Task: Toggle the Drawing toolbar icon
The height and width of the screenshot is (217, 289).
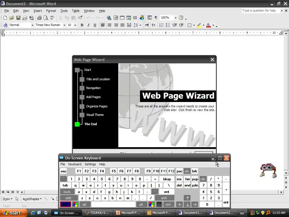Action: pos(142,18)
